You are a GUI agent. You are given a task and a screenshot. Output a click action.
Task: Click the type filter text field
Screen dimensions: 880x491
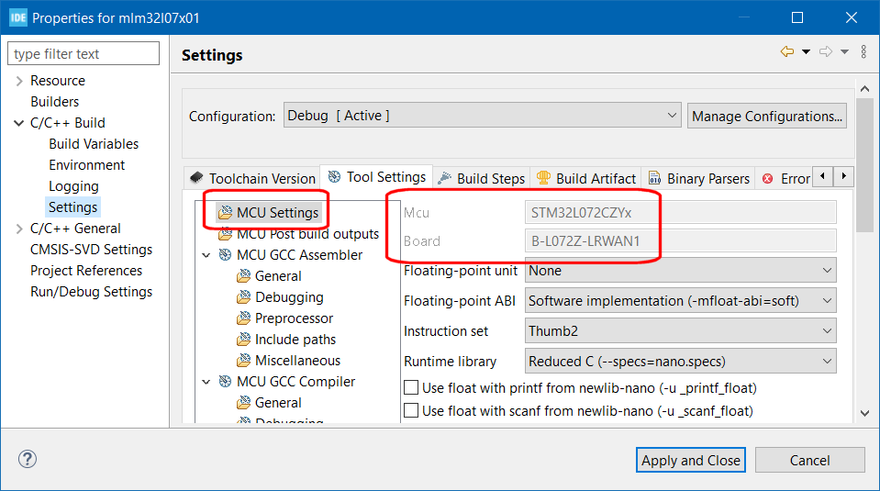pos(84,53)
